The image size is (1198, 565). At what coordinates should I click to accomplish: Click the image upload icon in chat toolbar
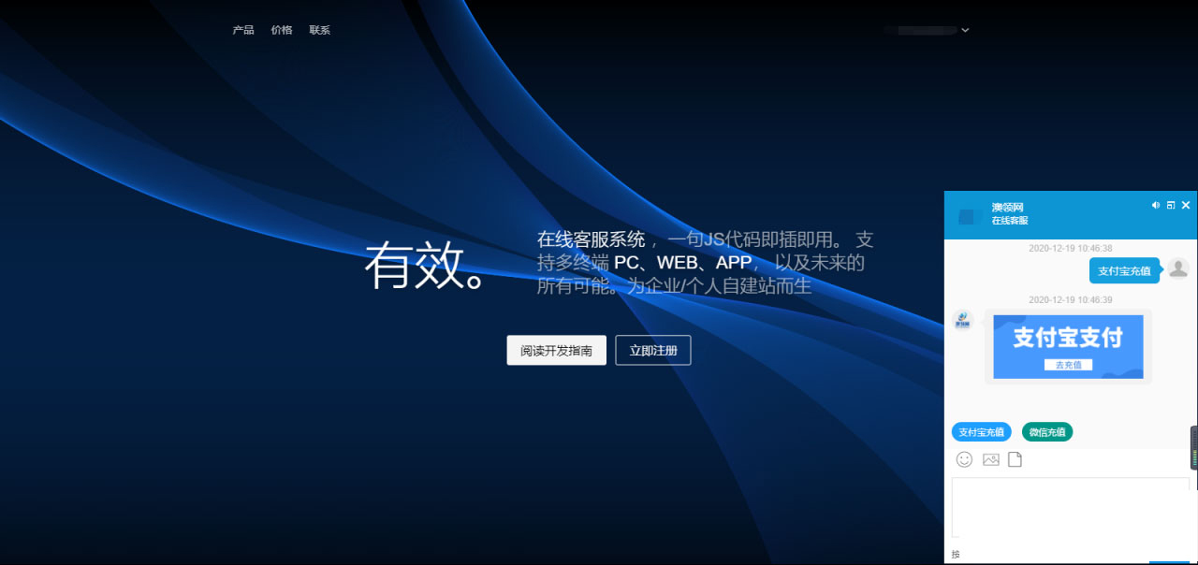(989, 459)
